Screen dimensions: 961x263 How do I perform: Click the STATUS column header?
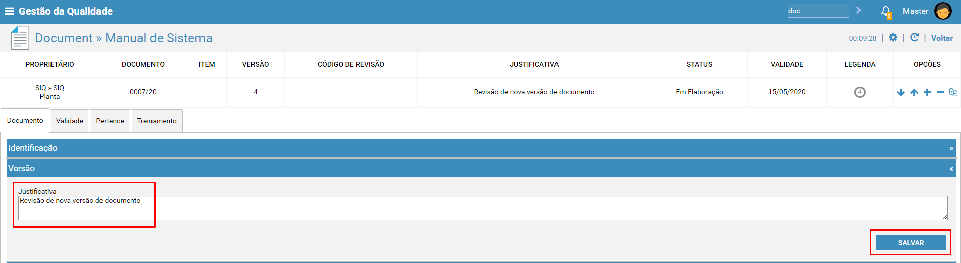[699, 64]
